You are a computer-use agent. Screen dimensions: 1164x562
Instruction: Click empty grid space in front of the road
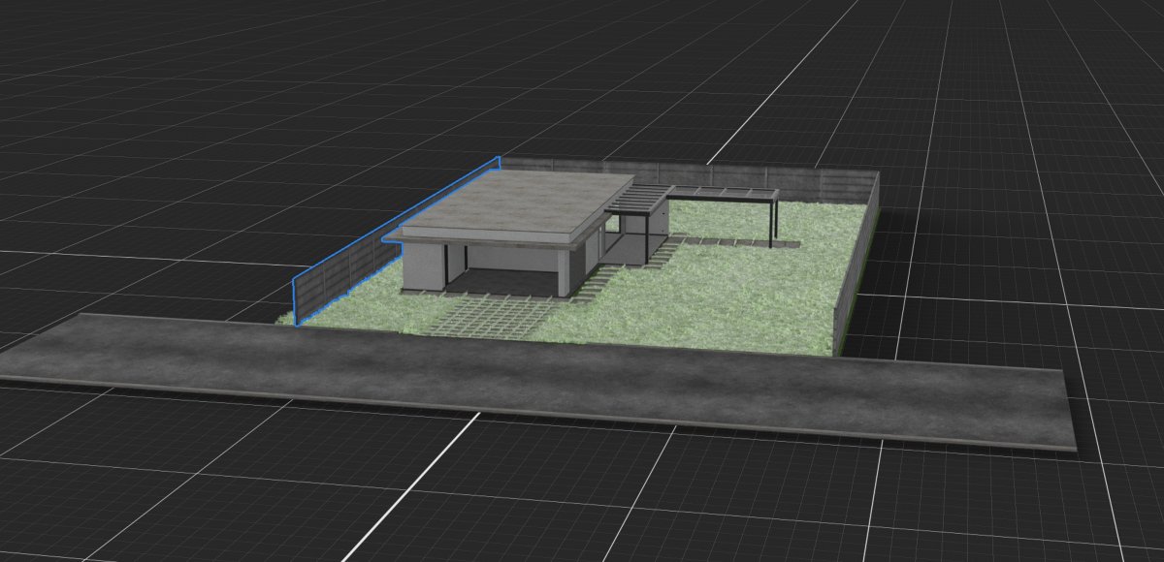click(x=582, y=494)
